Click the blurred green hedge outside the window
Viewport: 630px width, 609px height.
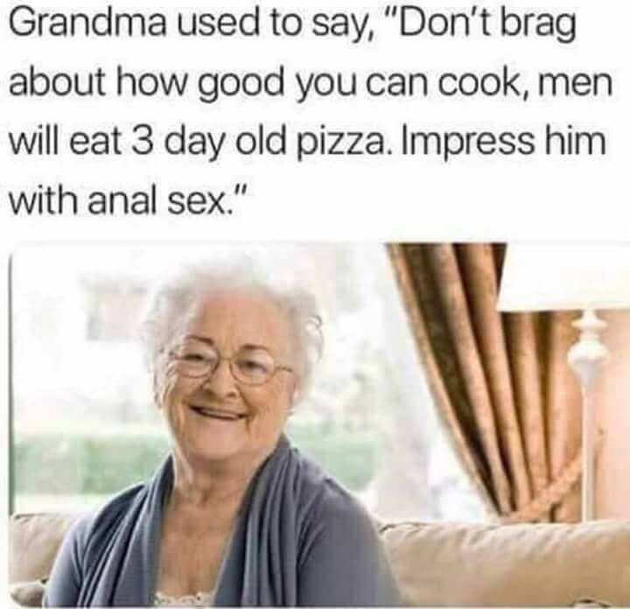tap(88, 462)
